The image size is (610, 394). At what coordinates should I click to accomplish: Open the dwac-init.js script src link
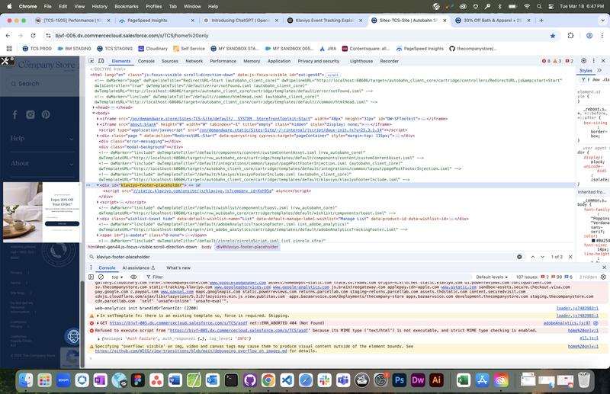pos(291,130)
